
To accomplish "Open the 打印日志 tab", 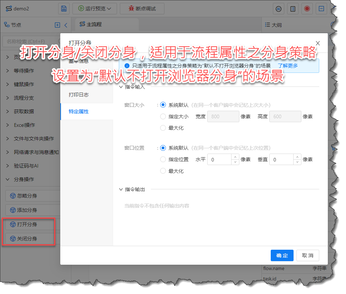I will tap(79, 95).
